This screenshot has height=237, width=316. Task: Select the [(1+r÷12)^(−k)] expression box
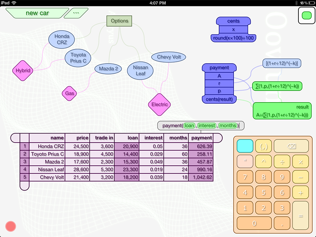pos(282,63)
